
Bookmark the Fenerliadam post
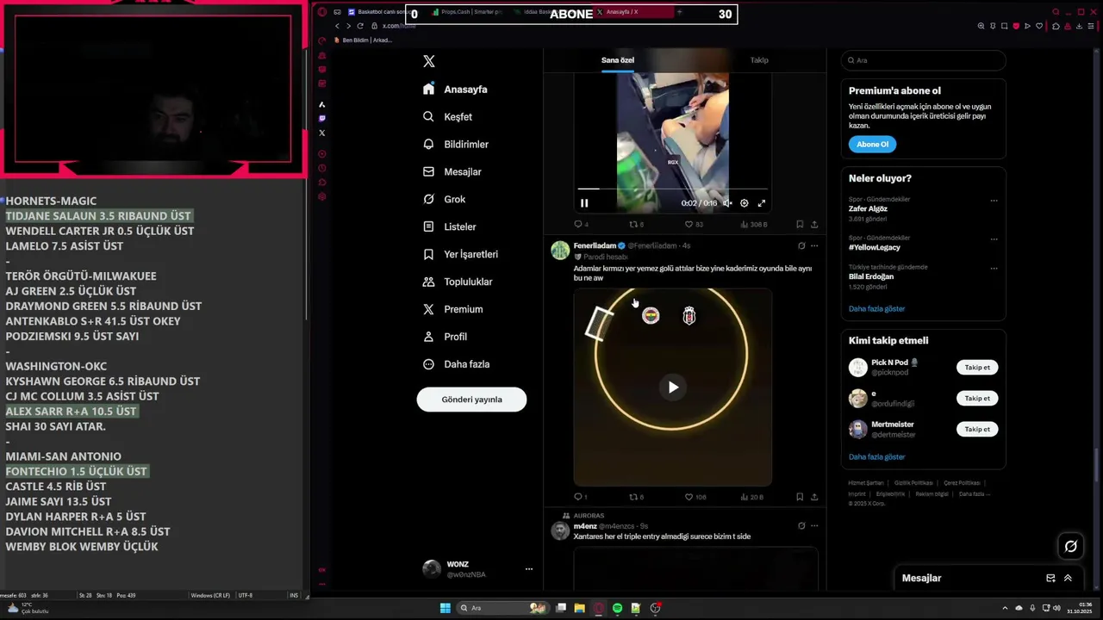point(800,497)
